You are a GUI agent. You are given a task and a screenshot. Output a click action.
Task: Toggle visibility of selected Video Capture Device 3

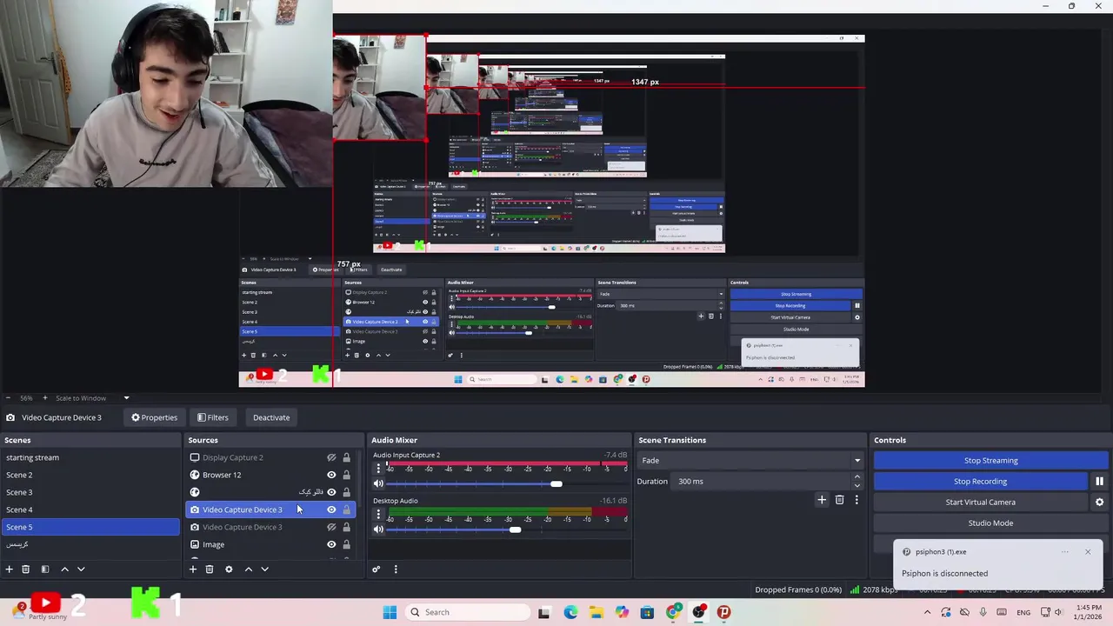[331, 509]
